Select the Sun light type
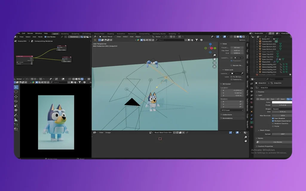 pyautogui.click(x=271, y=99)
